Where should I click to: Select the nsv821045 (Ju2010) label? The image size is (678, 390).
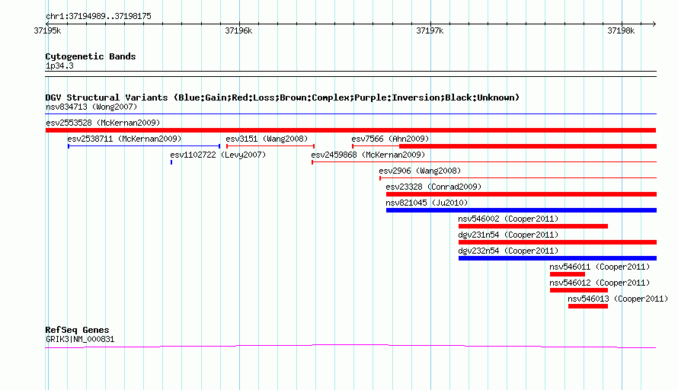[427, 203]
